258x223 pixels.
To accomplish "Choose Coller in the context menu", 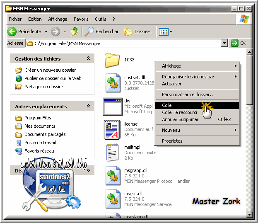I will tap(197, 105).
